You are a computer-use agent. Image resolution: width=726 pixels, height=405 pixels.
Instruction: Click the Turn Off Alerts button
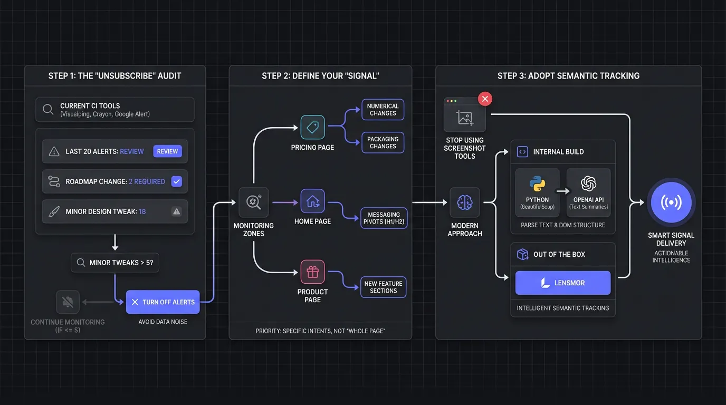coord(163,302)
